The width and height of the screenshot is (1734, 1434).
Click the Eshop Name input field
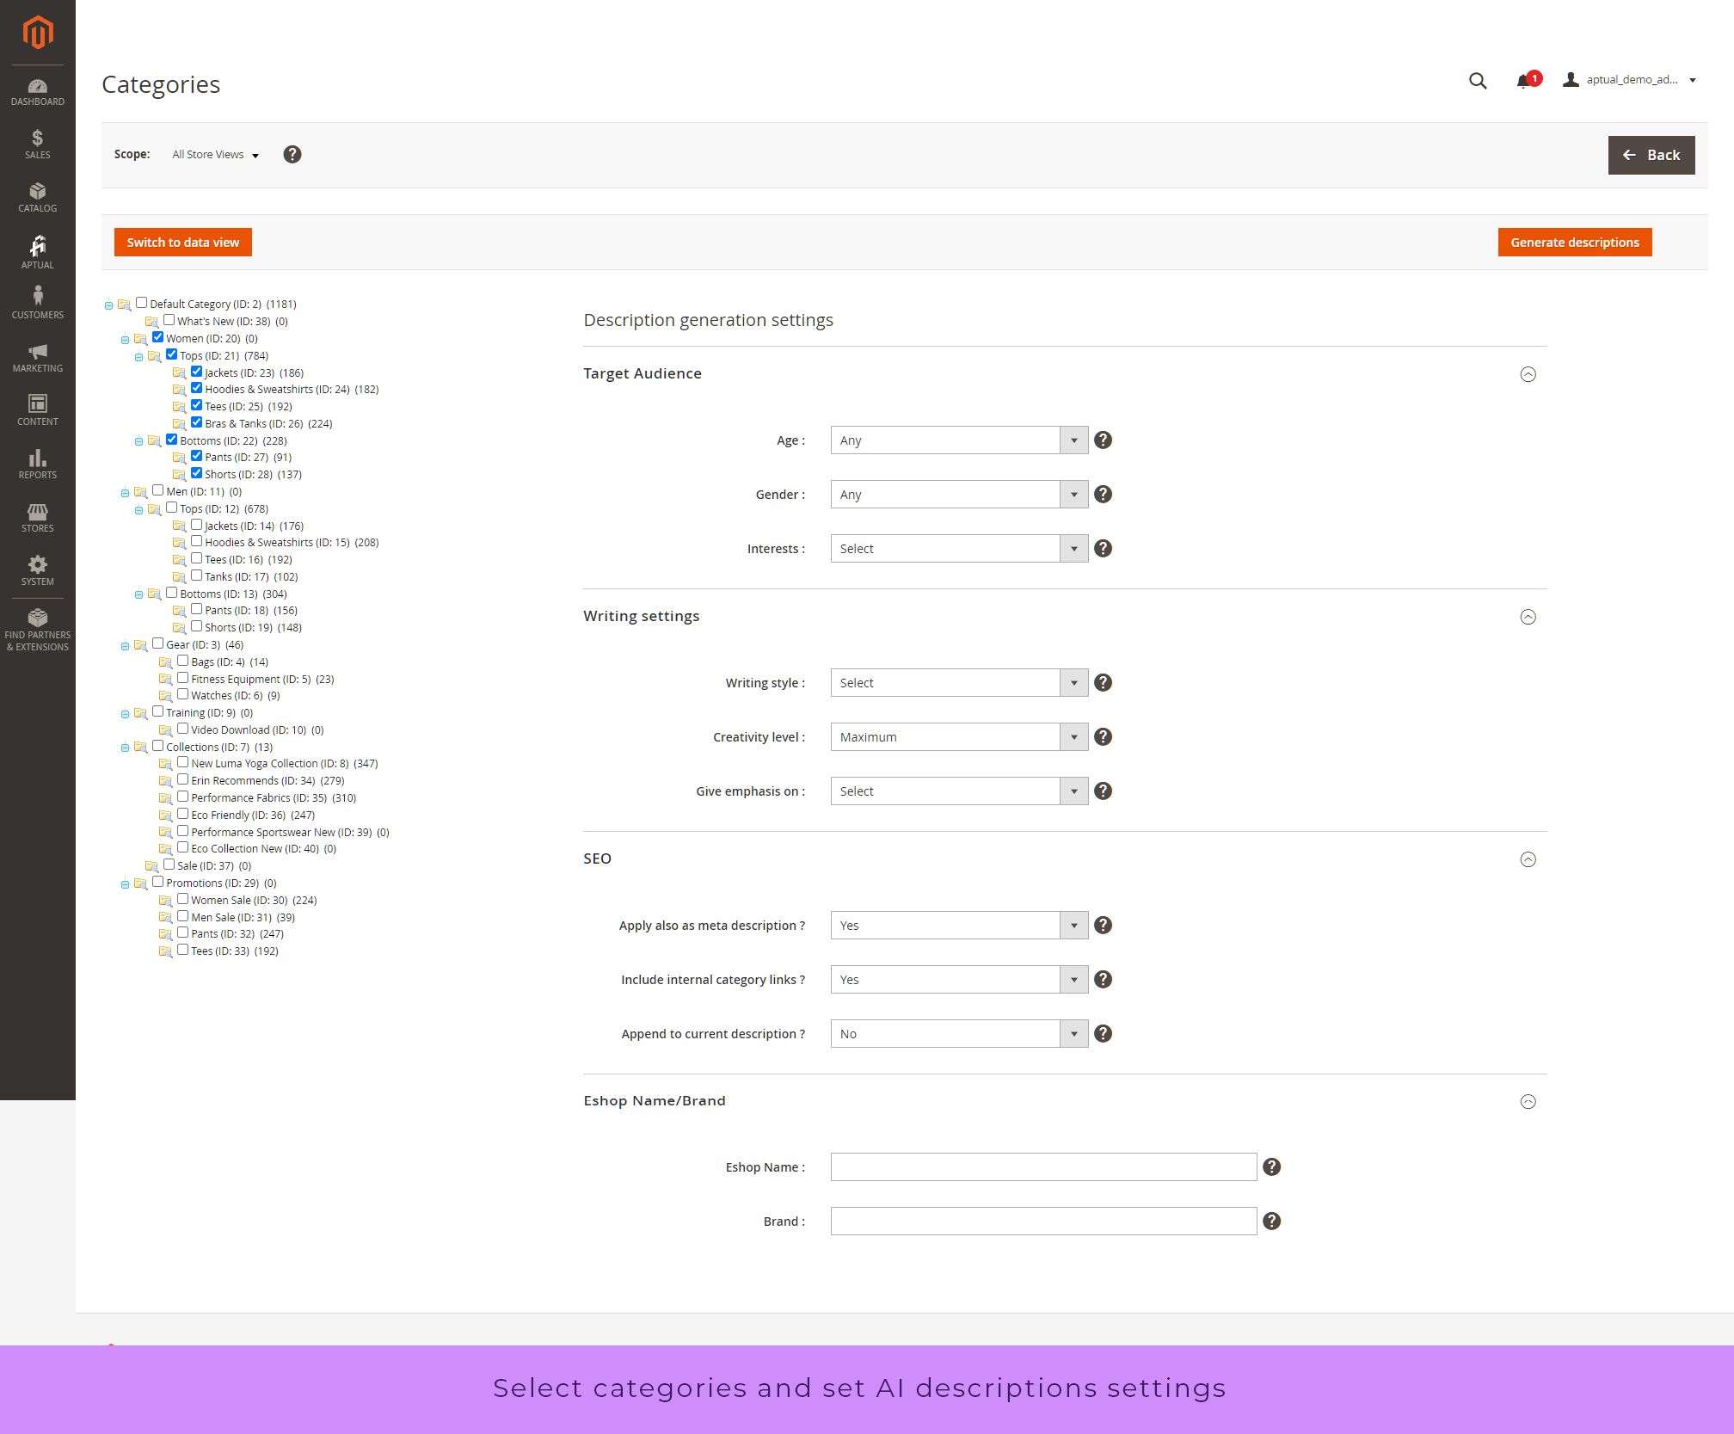(1042, 1166)
